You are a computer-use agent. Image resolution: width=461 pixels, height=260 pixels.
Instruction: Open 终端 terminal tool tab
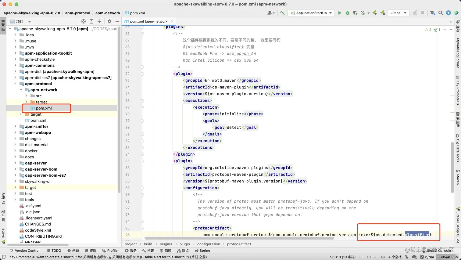(x=90, y=251)
